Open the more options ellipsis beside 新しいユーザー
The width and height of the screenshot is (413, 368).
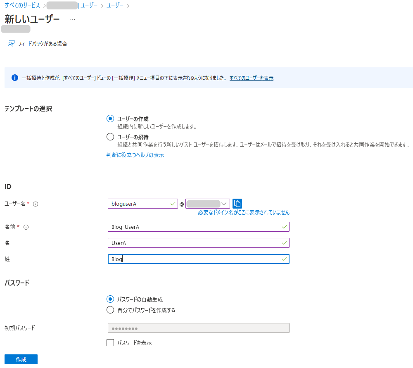[73, 19]
